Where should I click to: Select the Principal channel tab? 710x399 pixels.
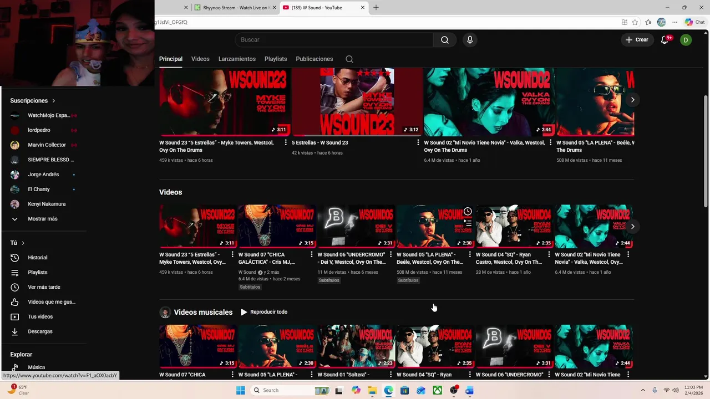click(x=171, y=59)
